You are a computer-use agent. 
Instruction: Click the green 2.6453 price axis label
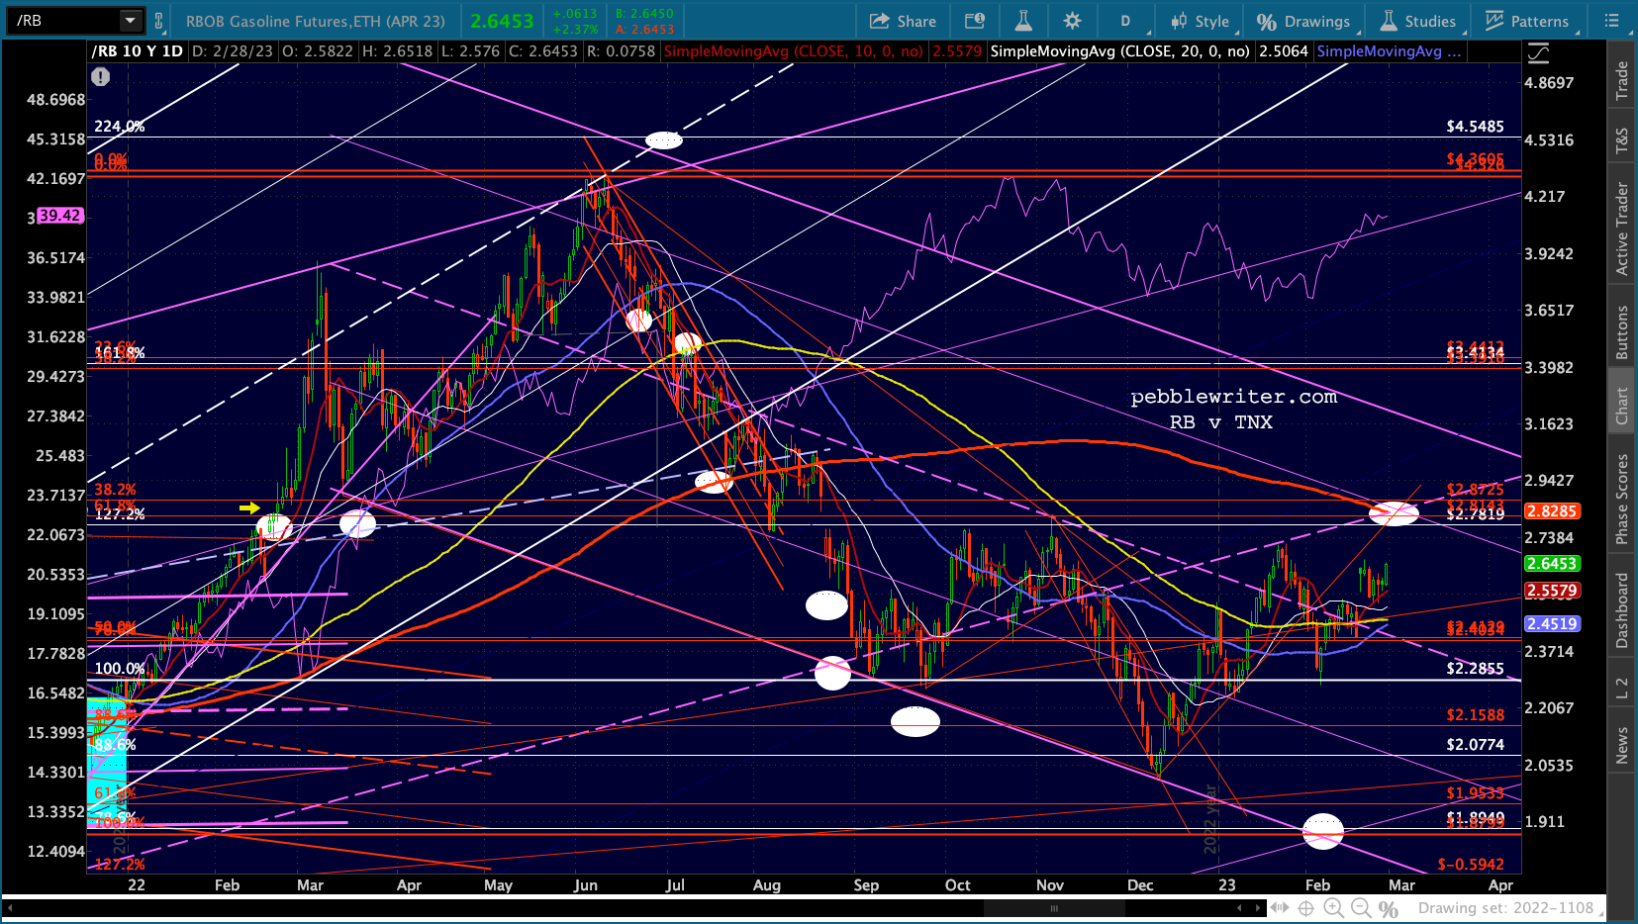click(1552, 564)
